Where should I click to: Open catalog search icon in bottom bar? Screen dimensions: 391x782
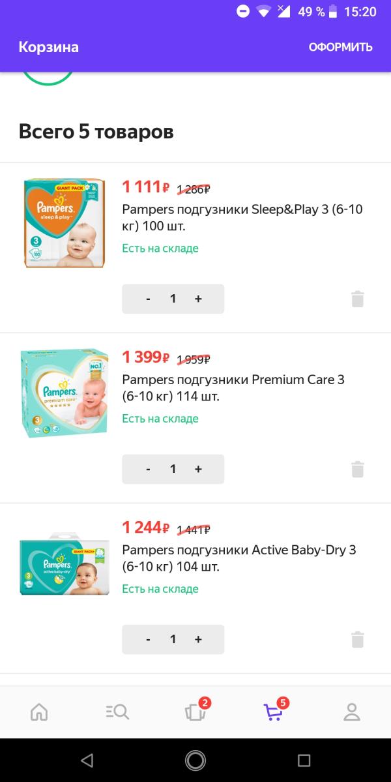click(117, 712)
